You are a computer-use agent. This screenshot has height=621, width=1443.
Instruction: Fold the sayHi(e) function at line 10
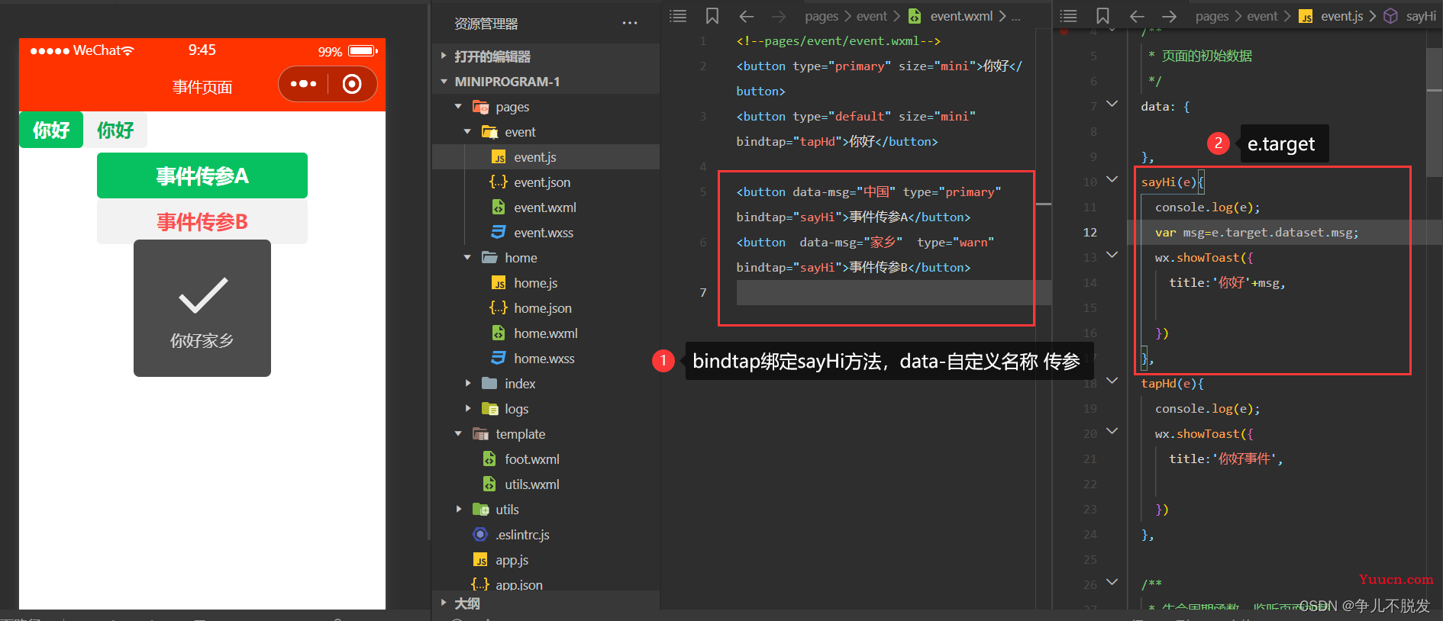click(x=1112, y=179)
